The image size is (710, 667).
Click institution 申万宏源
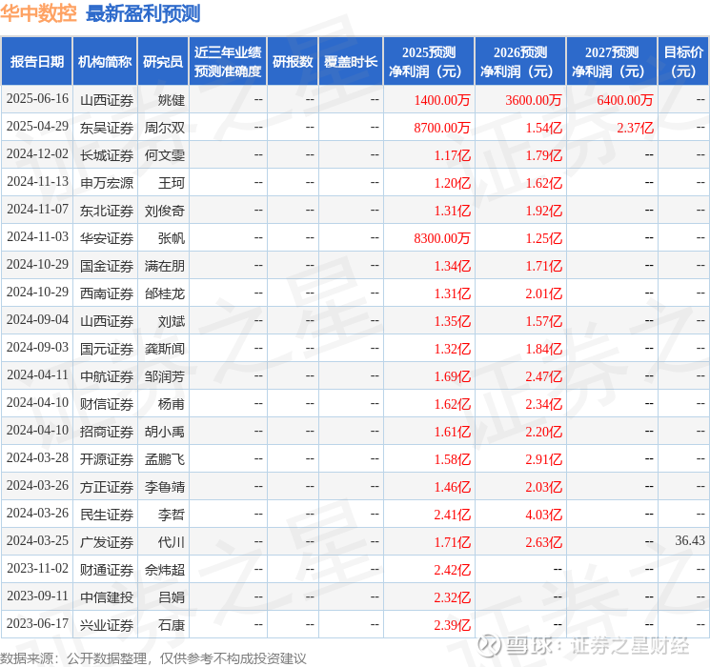coord(107,183)
